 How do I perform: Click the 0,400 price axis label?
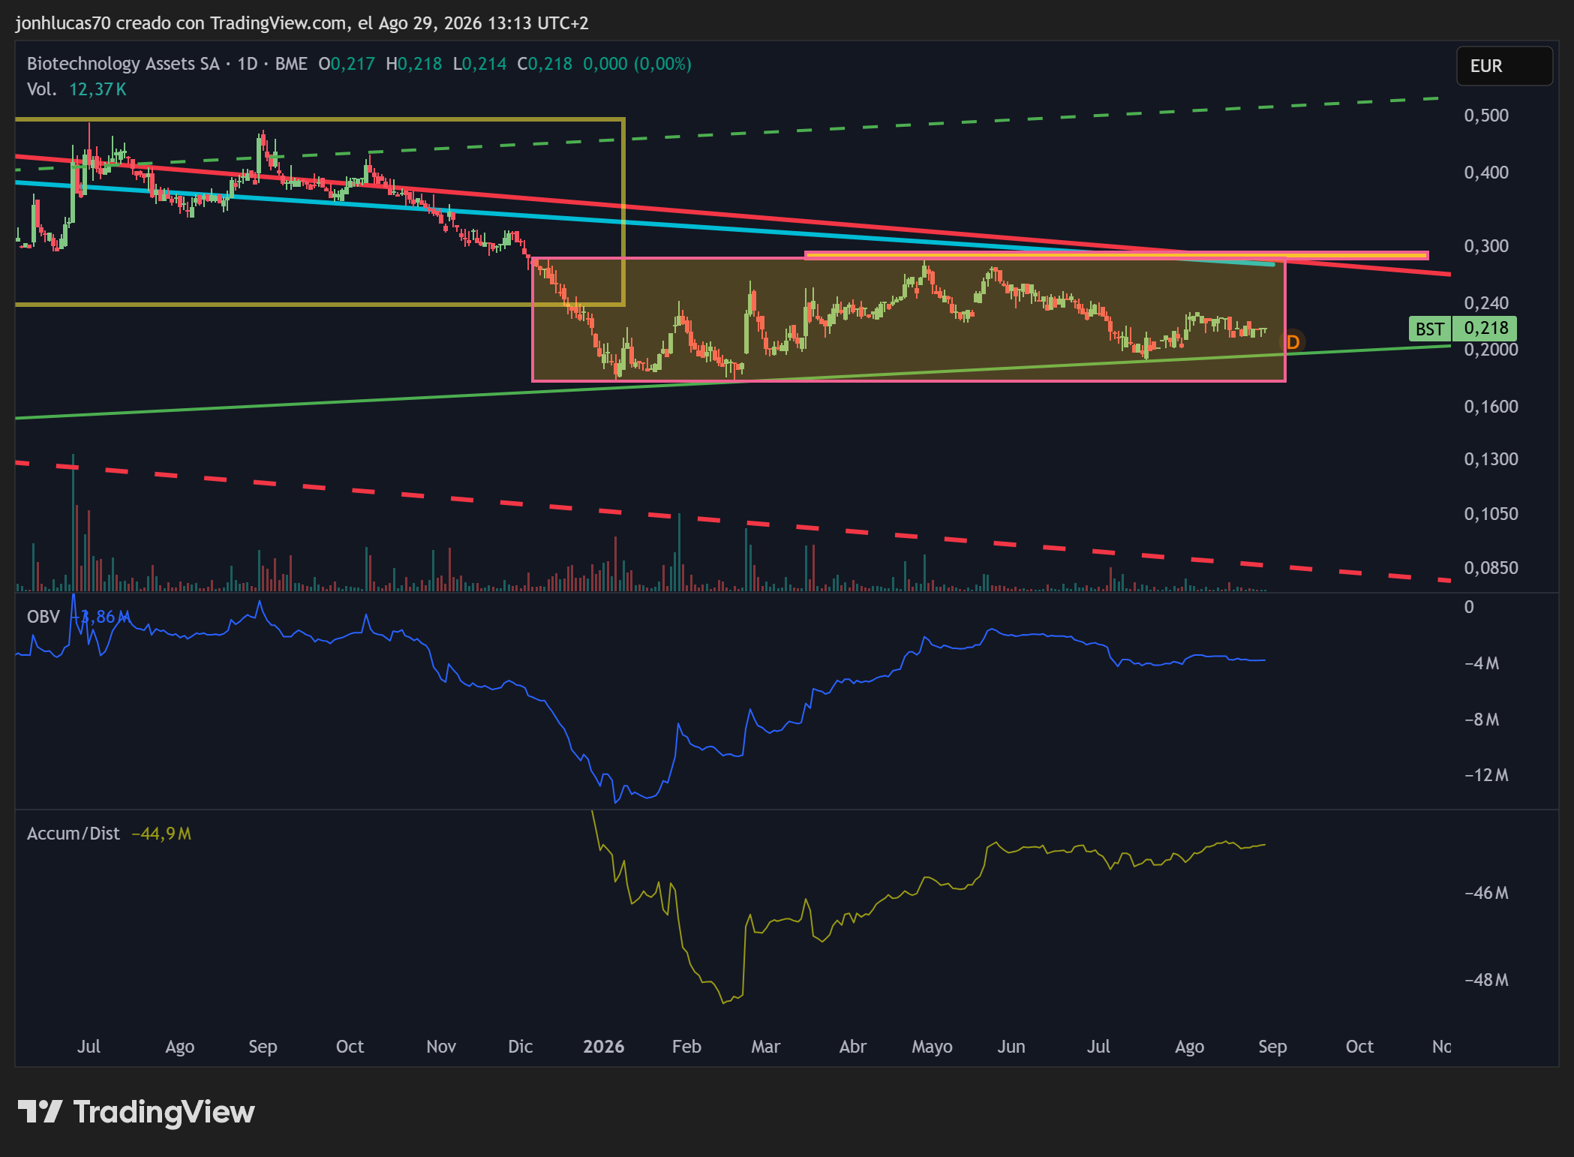pyautogui.click(x=1486, y=173)
